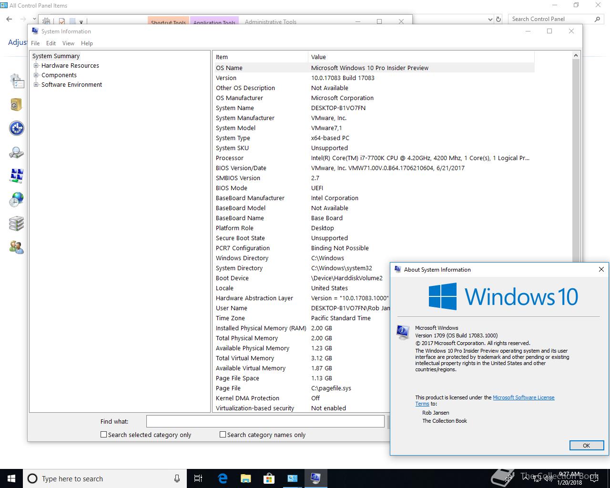Open File Explorer from the taskbar
This screenshot has height=488, width=610.
[245, 478]
